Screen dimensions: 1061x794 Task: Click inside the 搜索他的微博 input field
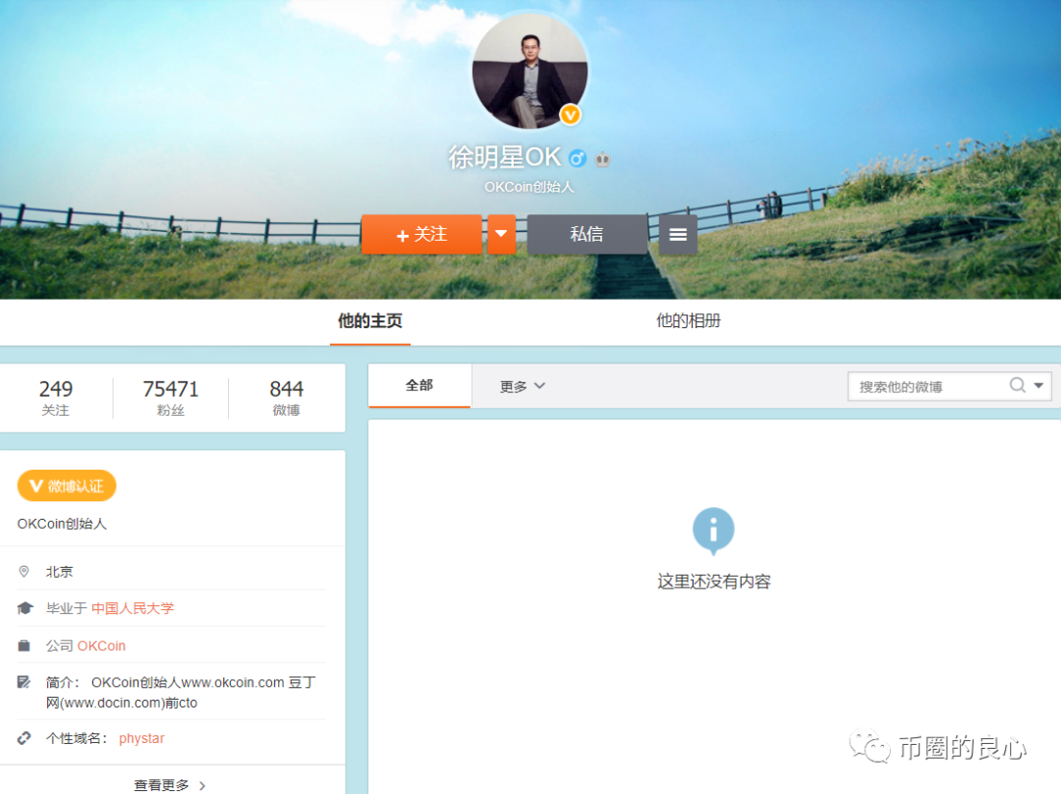click(x=923, y=386)
